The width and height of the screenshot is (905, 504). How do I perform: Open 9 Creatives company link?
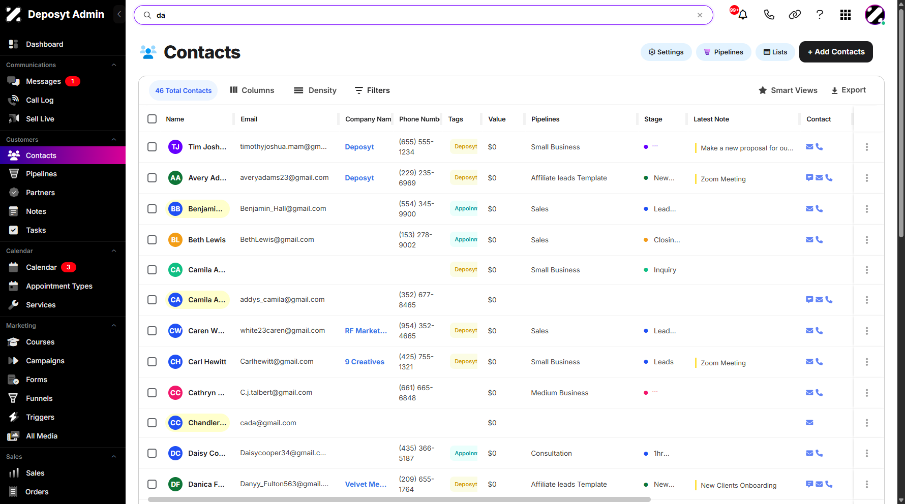point(365,362)
